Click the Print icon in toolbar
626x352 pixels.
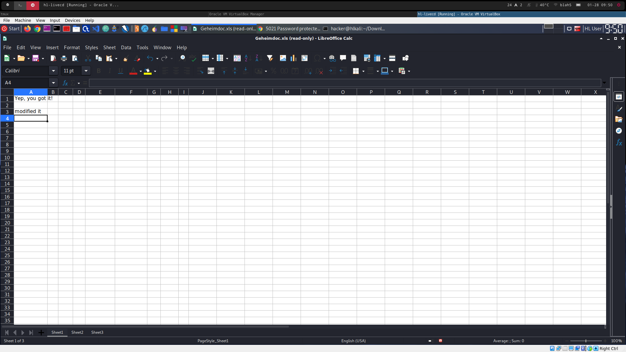tap(64, 58)
